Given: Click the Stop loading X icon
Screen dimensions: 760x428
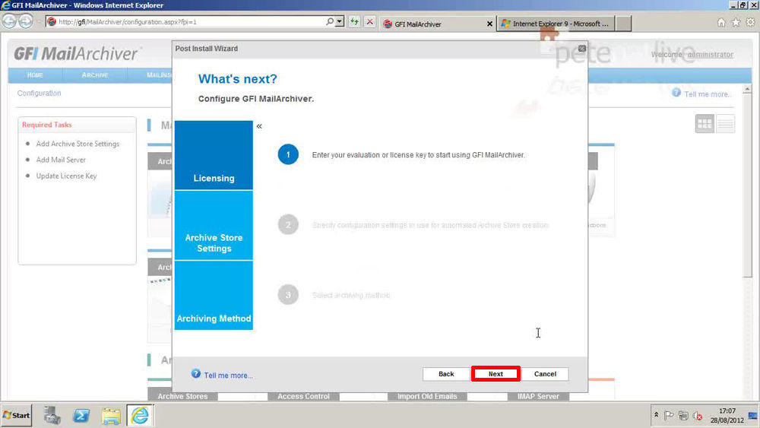Looking at the screenshot, I should [x=370, y=22].
